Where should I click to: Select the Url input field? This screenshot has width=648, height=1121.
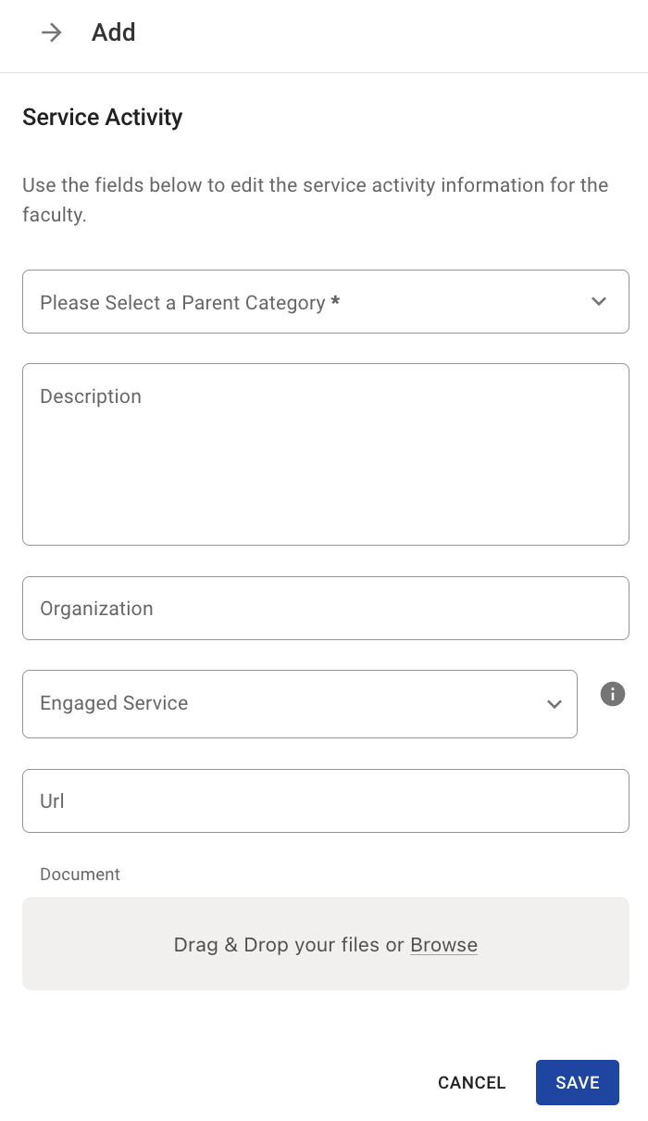(325, 800)
